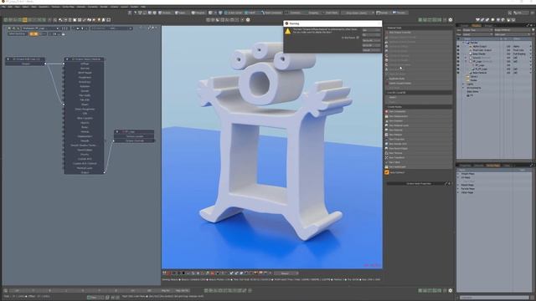The height and width of the screenshot is (301, 536).
Task: Switch to the Channels tab
Action: pos(479,166)
